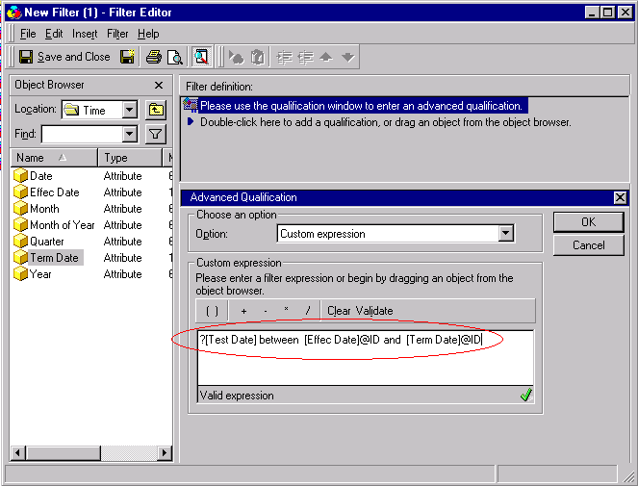Click the left indent lines icon
This screenshot has height=486, width=638.
[285, 58]
